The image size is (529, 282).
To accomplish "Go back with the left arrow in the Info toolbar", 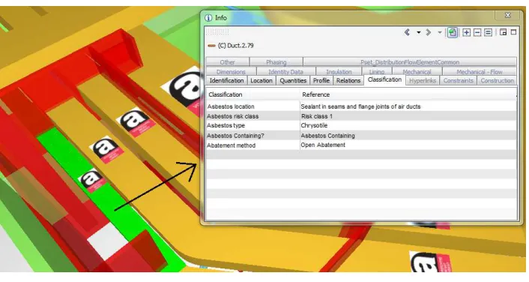I will (407, 32).
